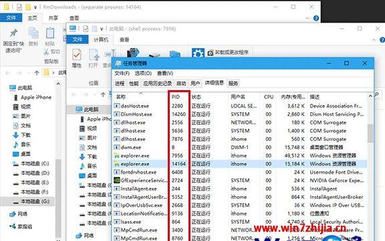Viewport: 385px width, 241px height.
Task: Sort processes by the 用户名 column header
Action: 238,97
